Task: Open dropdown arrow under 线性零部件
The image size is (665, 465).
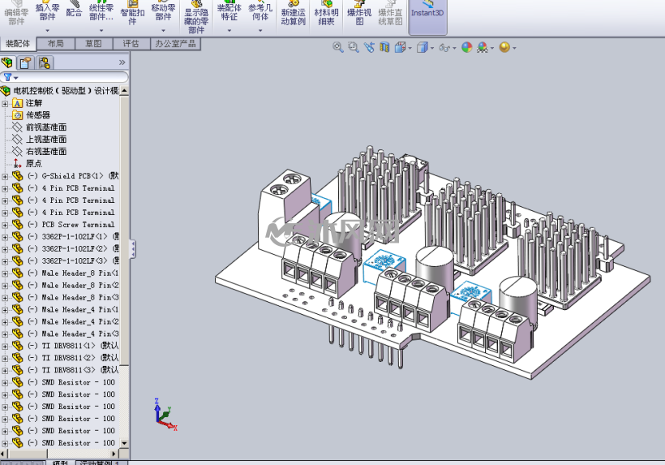Action: click(101, 31)
